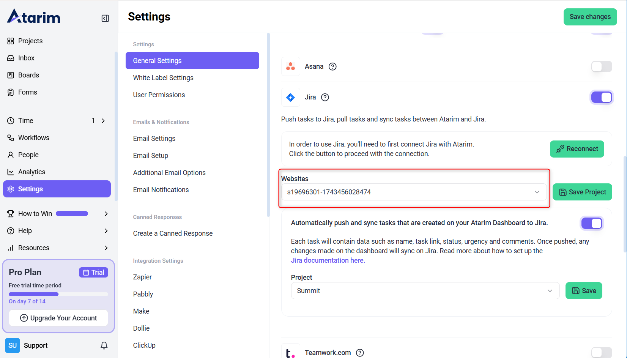Open the Project dropdown showing Summit
The height and width of the screenshot is (358, 627).
(x=425, y=291)
